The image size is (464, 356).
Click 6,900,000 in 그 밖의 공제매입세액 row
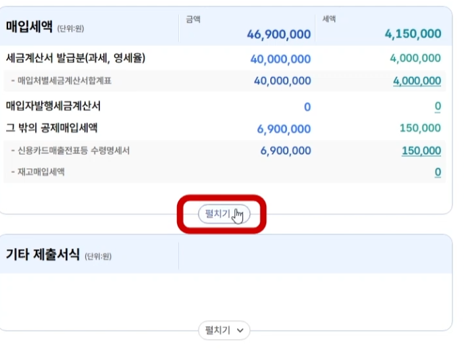tap(284, 129)
